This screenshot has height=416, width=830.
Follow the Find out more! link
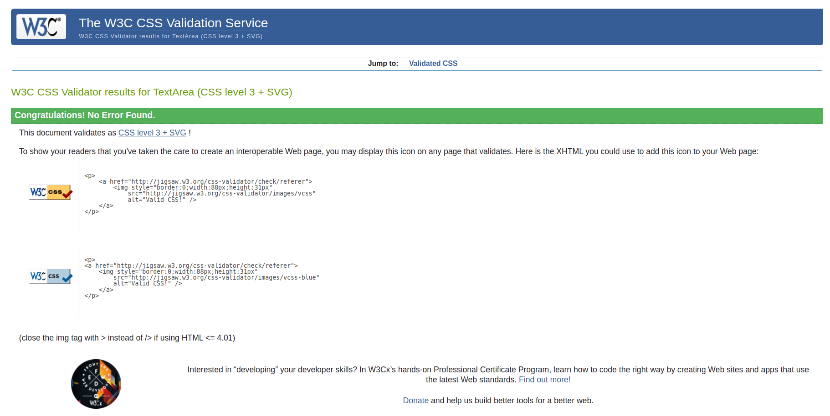(x=544, y=380)
